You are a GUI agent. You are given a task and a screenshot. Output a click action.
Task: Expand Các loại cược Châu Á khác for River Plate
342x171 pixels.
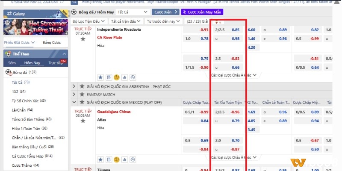point(233,75)
